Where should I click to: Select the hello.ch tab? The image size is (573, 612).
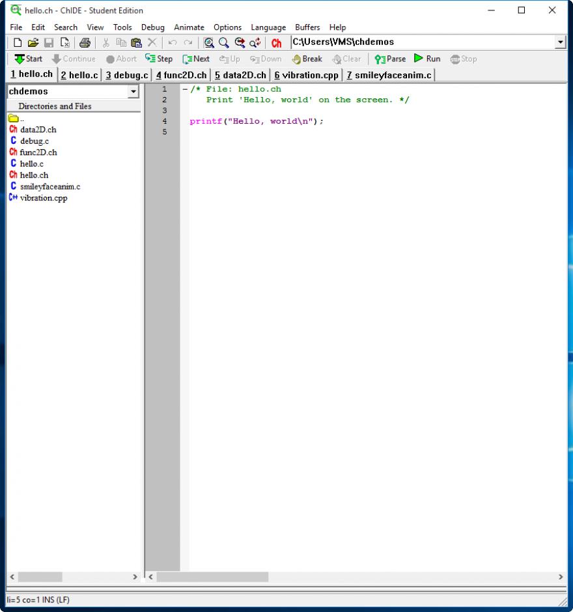point(32,74)
